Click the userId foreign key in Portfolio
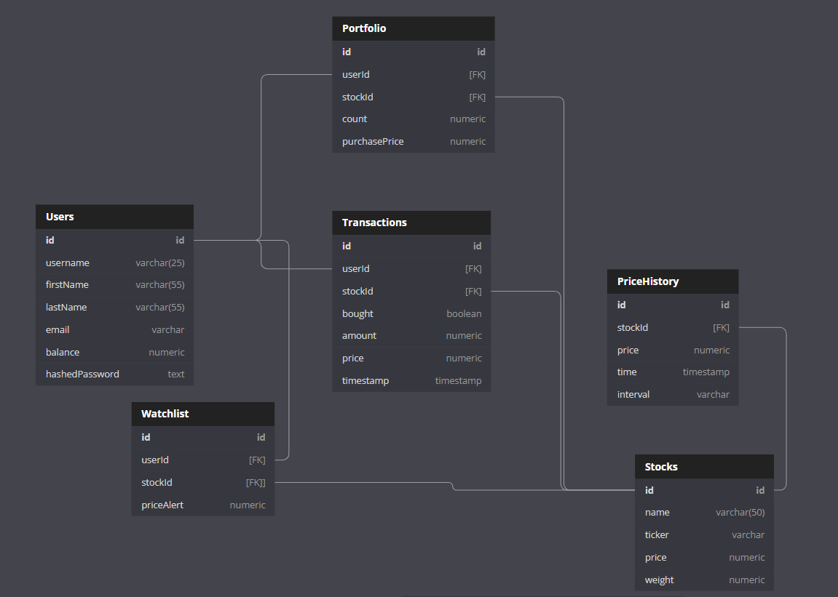Viewport: 838px width, 597px height. tap(413, 74)
